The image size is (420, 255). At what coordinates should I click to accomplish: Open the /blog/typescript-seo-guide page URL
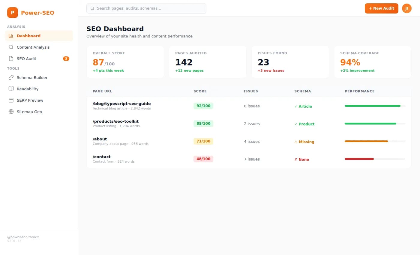[x=122, y=104]
